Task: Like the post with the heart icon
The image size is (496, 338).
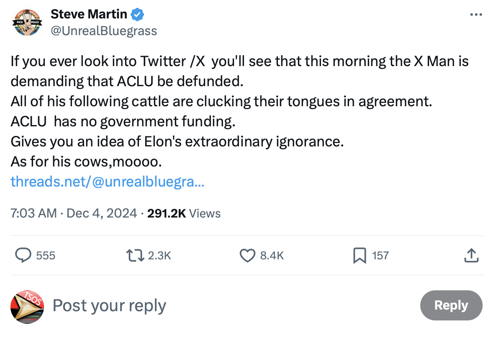Action: (x=247, y=255)
